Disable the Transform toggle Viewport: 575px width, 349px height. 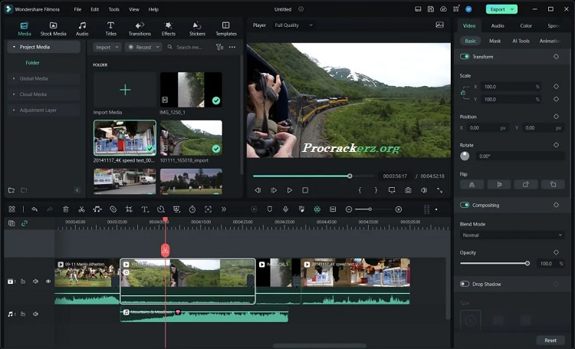click(x=465, y=57)
